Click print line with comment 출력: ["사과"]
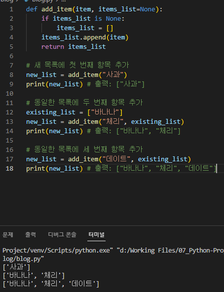Viewport: 224px width, 292px height. (85, 84)
